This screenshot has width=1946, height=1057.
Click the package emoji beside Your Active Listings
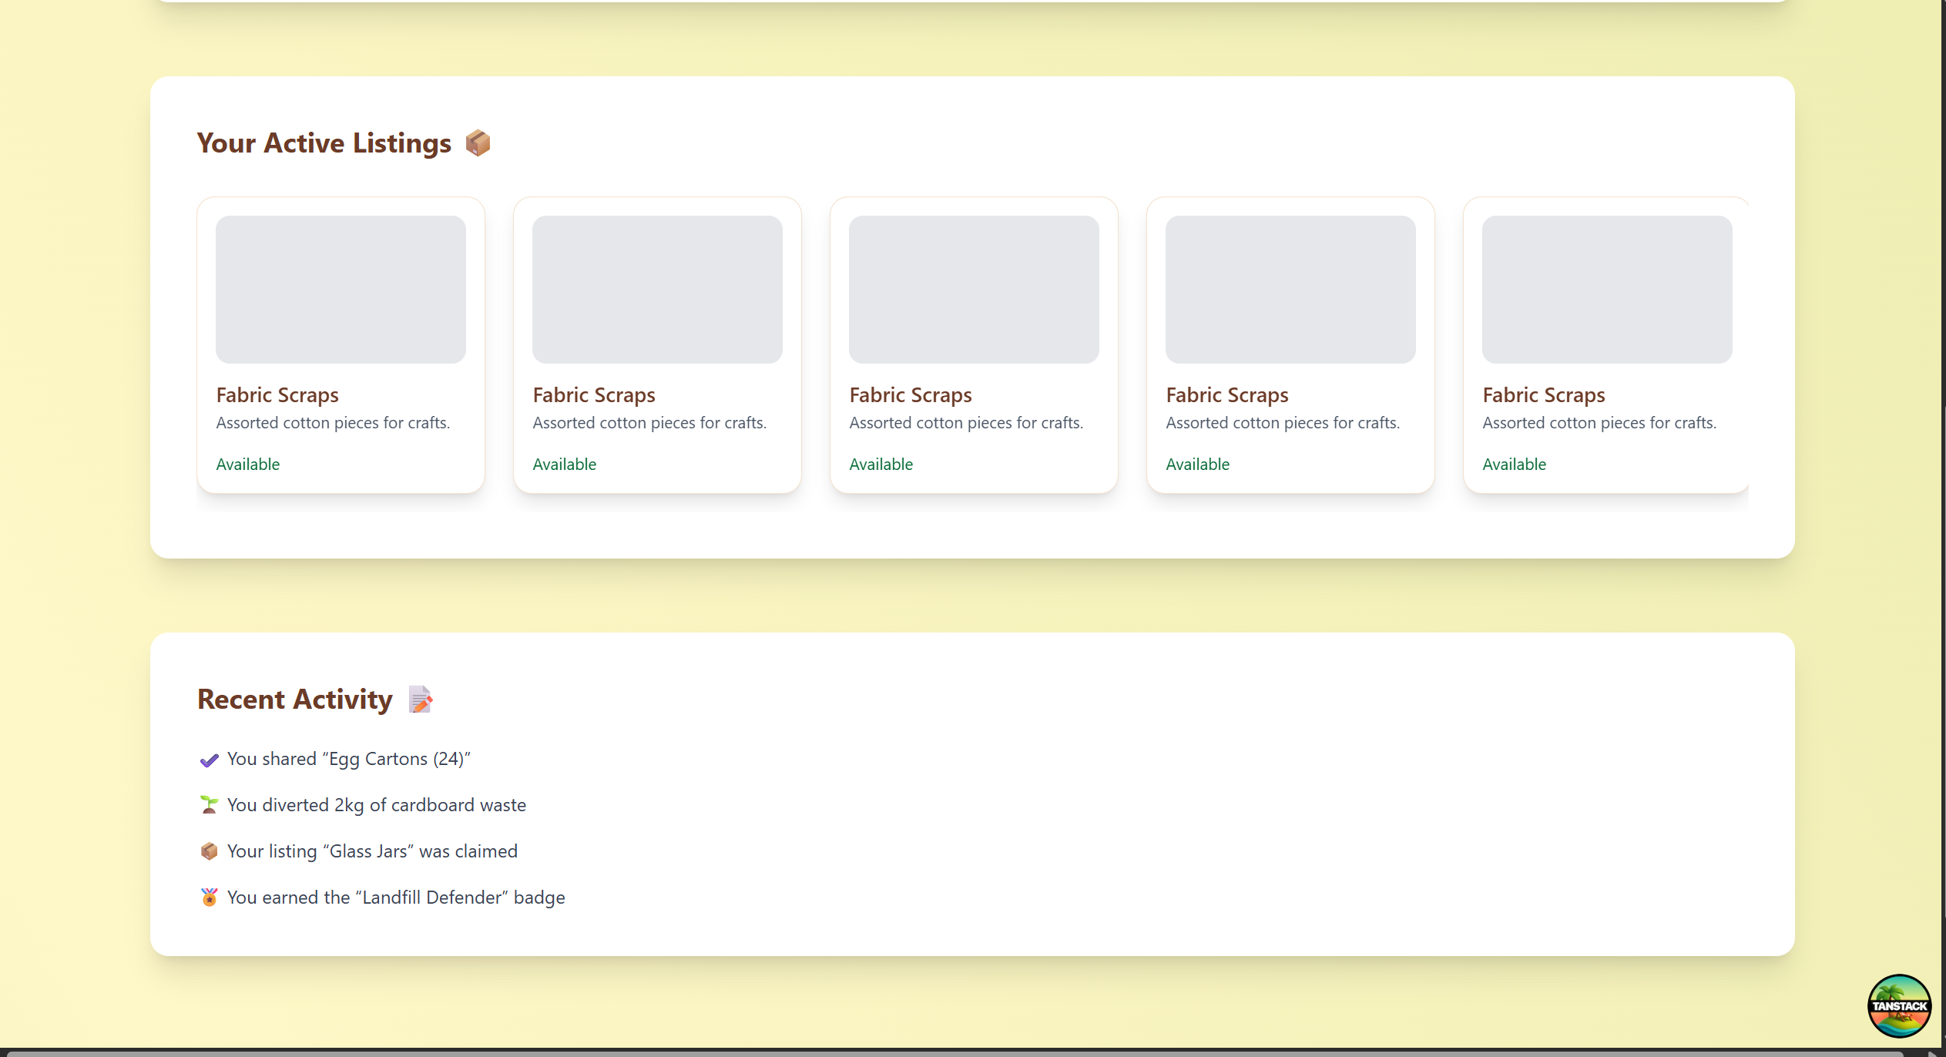[478, 143]
